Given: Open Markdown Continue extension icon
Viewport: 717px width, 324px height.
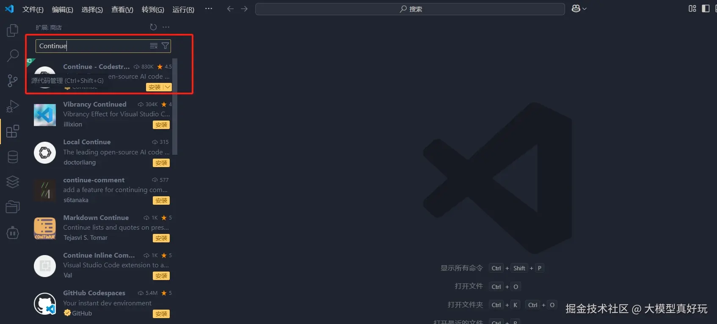Looking at the screenshot, I should (x=45, y=228).
